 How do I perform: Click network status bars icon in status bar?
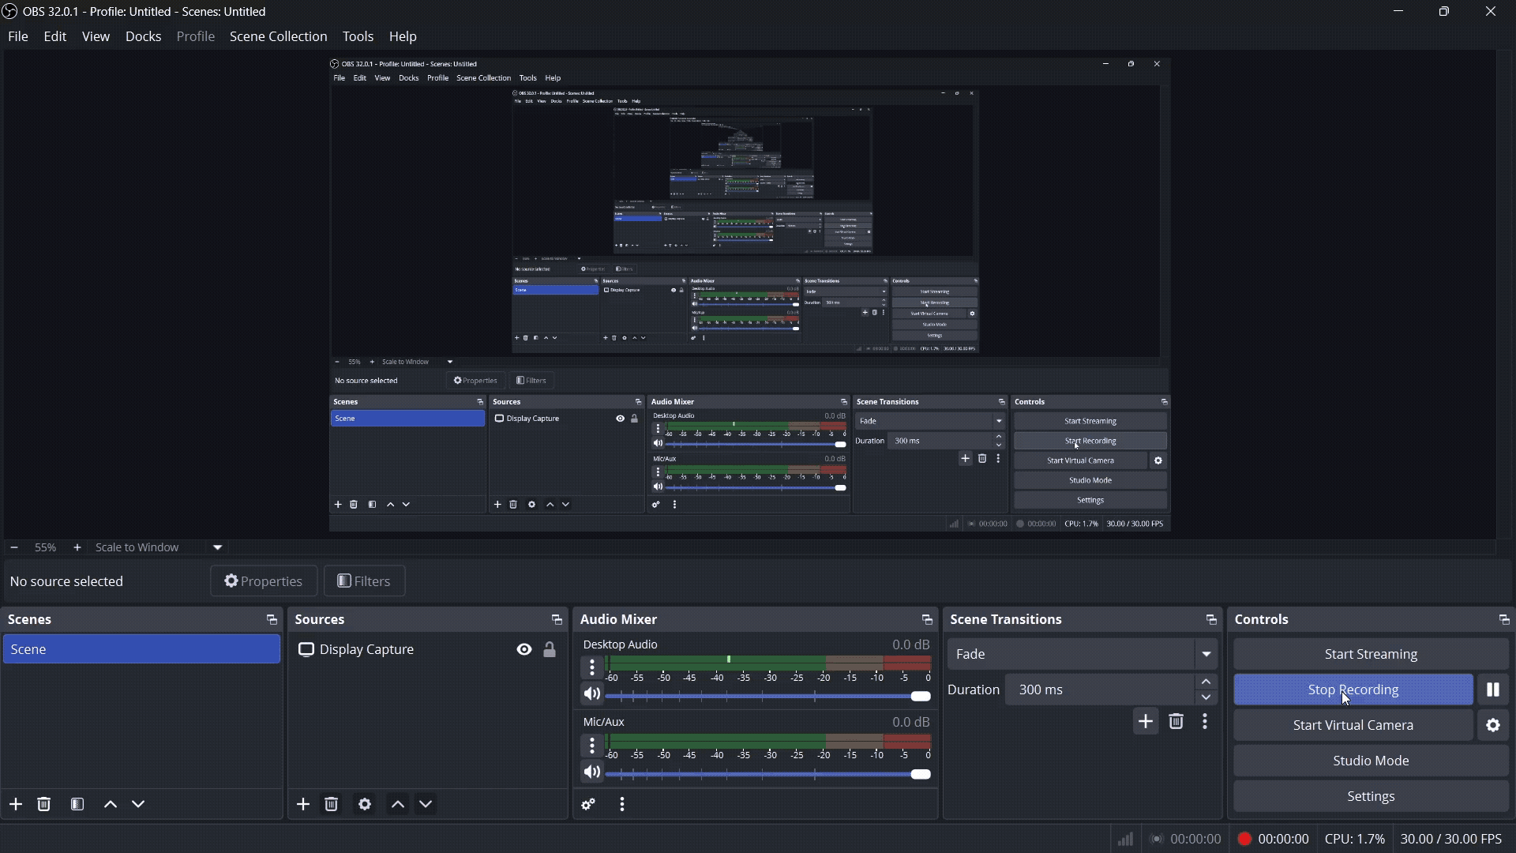coord(1126,839)
